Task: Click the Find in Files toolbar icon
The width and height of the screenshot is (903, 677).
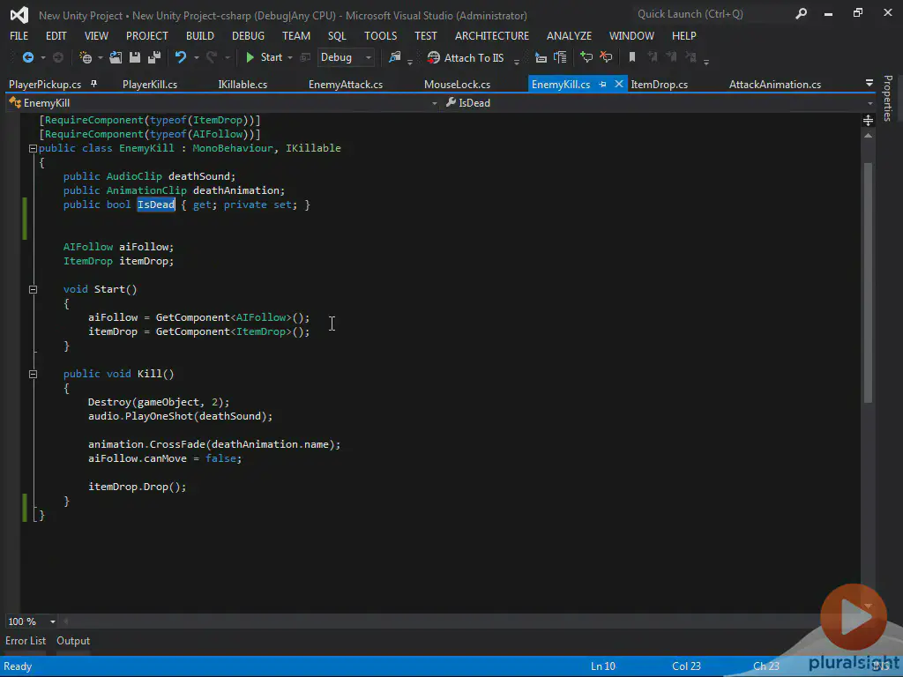Action: [x=394, y=57]
